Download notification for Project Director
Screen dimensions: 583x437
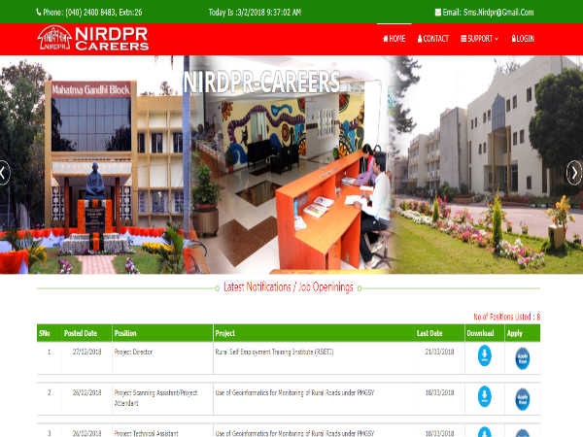(485, 355)
